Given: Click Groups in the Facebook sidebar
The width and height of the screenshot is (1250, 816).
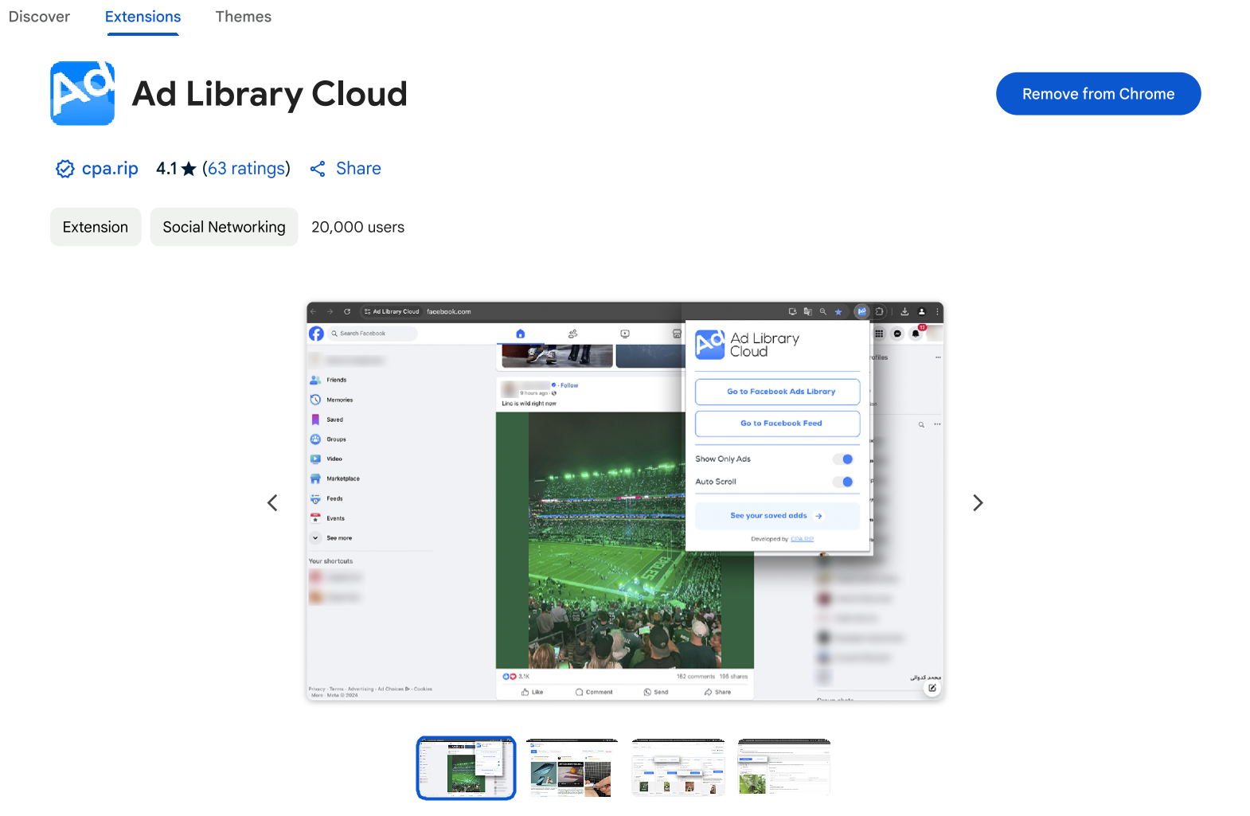Looking at the screenshot, I should pyautogui.click(x=328, y=439).
